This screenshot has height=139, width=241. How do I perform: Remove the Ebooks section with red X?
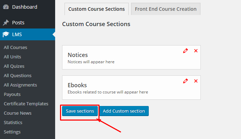click(196, 81)
